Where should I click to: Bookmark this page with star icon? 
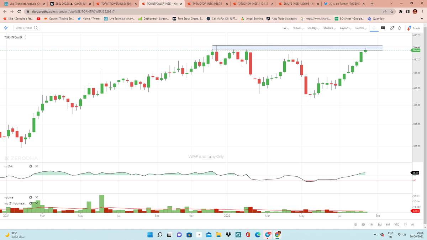[x=391, y=11]
